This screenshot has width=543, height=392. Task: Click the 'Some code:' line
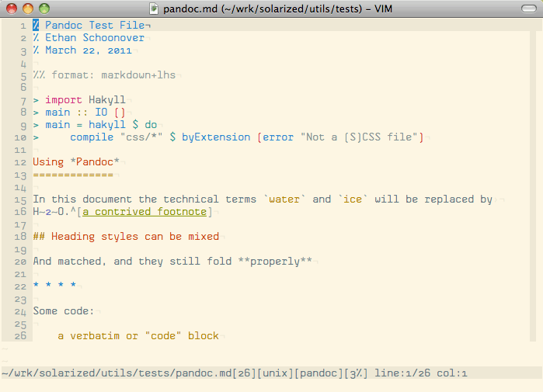pyautogui.click(x=64, y=311)
